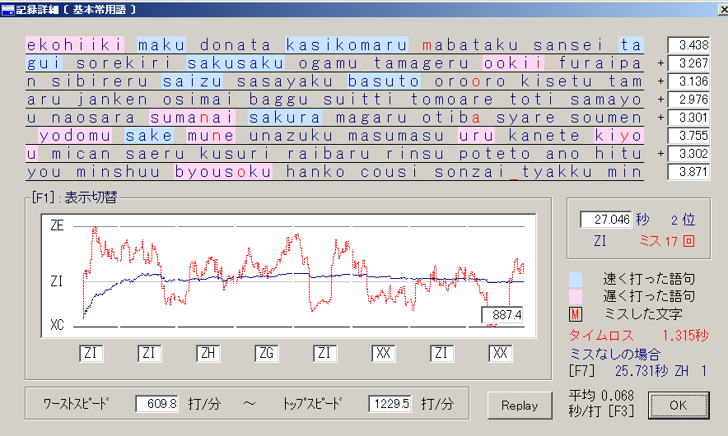Image resolution: width=728 pixels, height=436 pixels.
Task: Click the word 'byousoku' highlighted in pink
Action: (x=223, y=172)
